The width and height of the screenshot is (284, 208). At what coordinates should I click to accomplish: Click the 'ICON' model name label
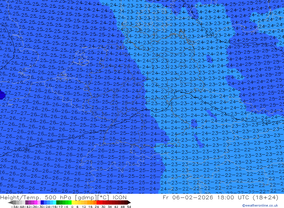point(120,198)
